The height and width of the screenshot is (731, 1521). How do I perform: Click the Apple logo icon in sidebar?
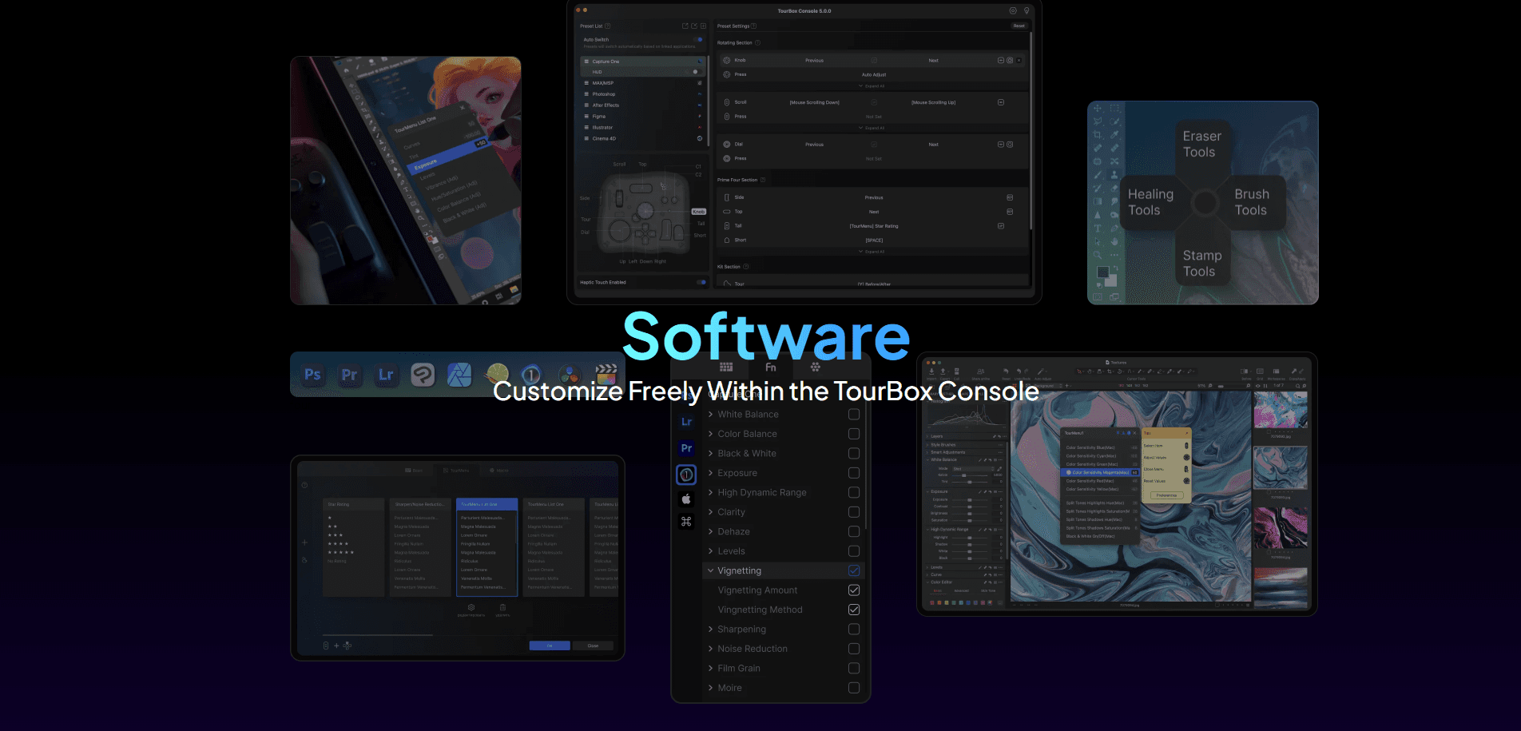click(686, 499)
